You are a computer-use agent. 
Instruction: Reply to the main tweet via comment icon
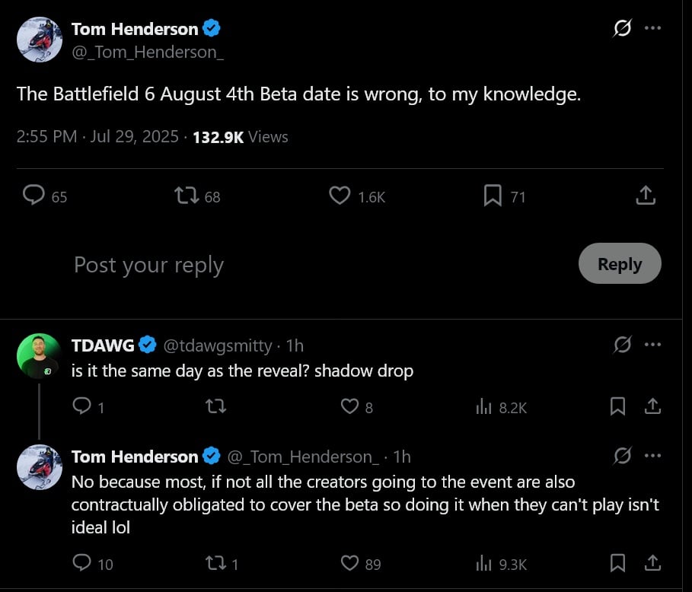33,195
